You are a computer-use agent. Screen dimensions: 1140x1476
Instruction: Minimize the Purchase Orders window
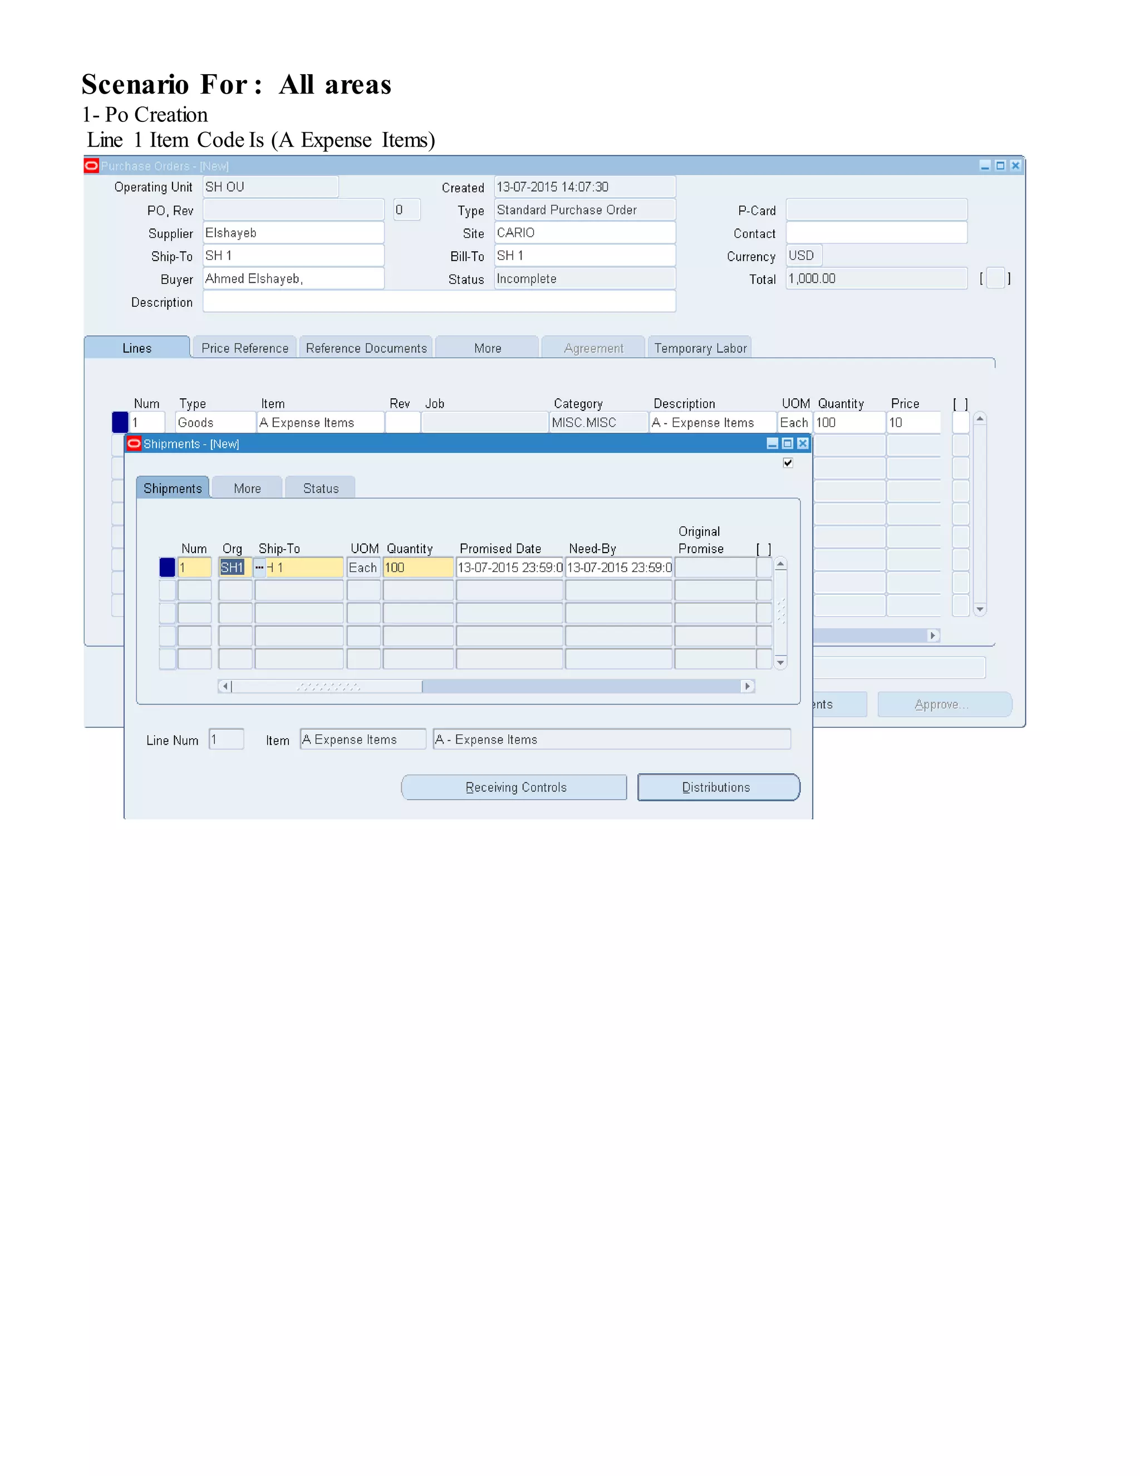point(985,165)
